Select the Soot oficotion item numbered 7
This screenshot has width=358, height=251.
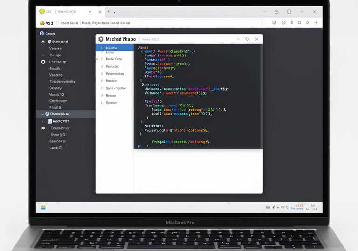pyautogui.click(x=114, y=88)
